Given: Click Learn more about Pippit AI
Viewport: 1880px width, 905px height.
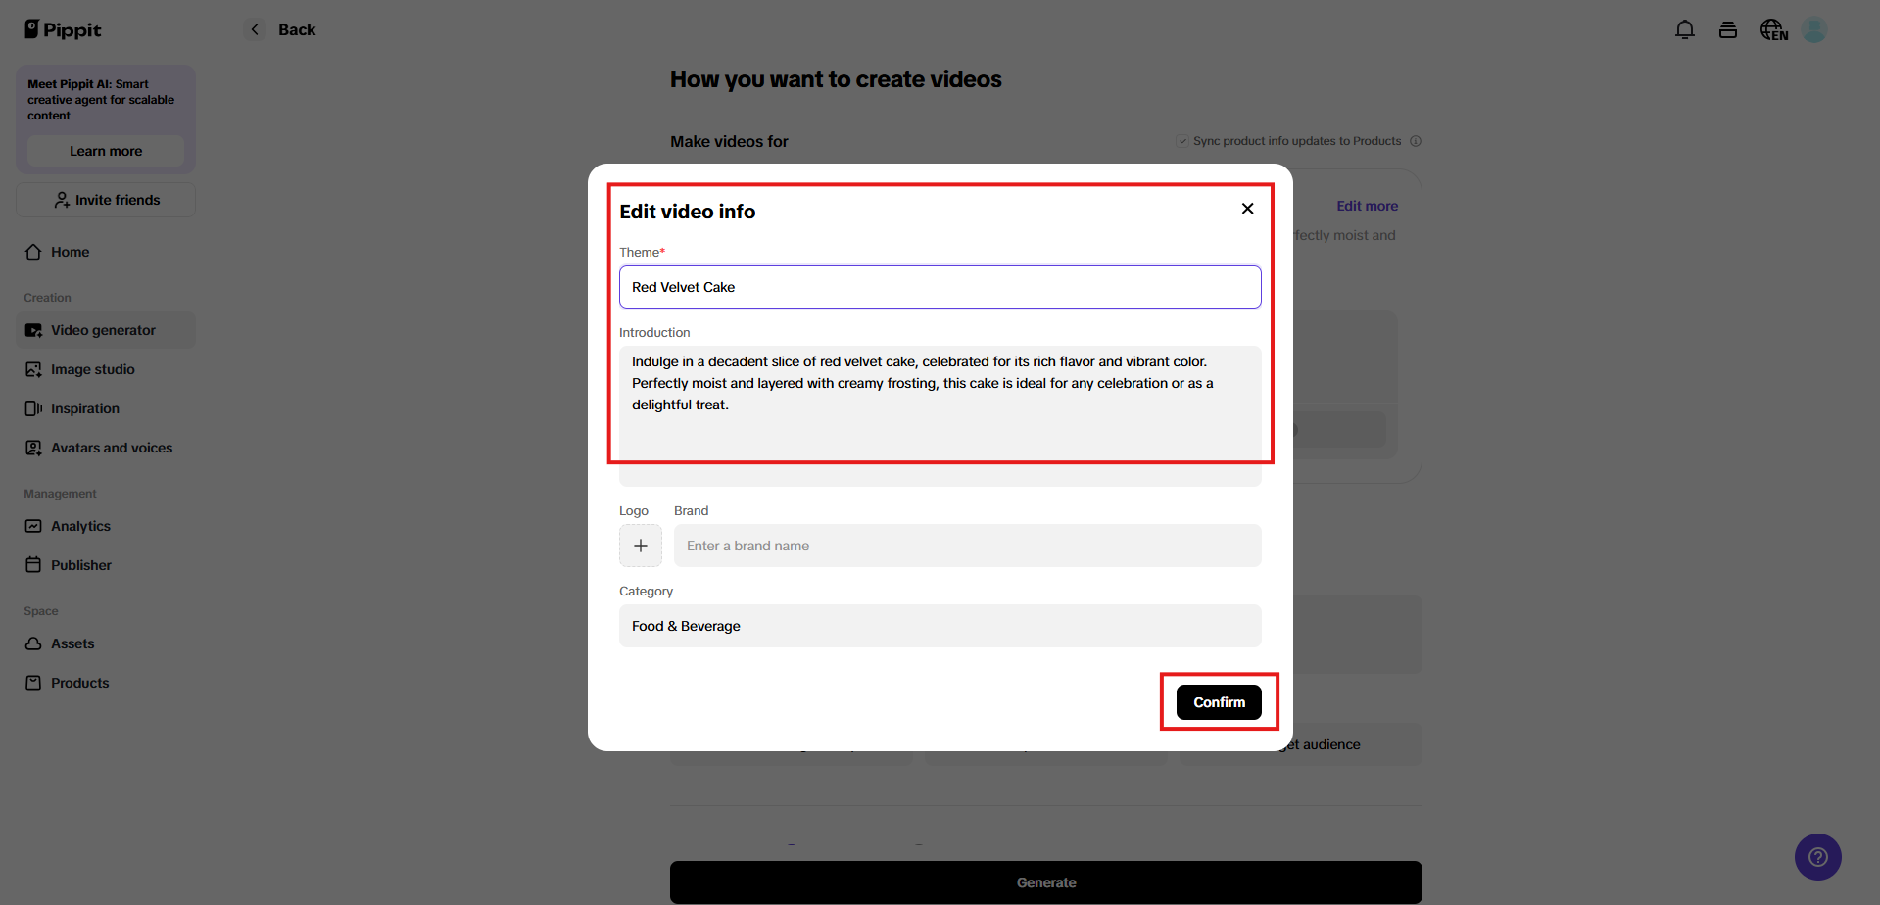Looking at the screenshot, I should point(105,151).
